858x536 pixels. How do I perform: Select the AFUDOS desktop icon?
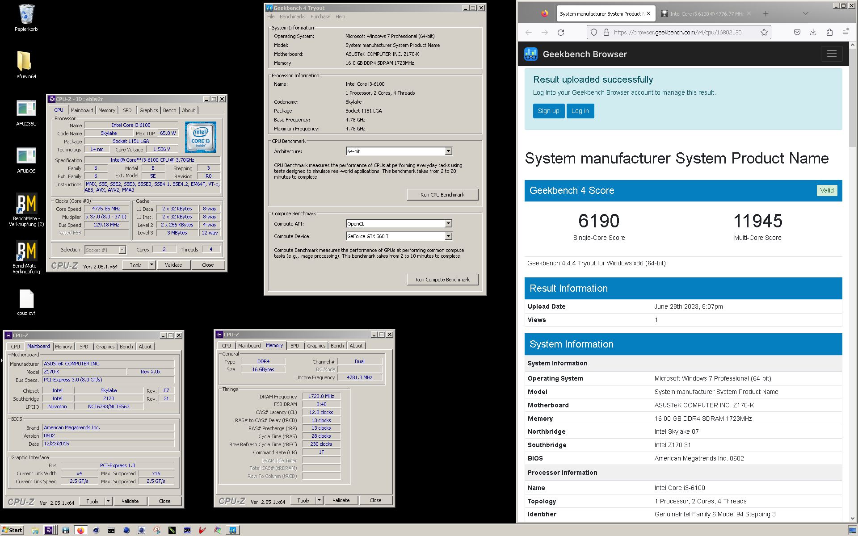[x=26, y=160]
